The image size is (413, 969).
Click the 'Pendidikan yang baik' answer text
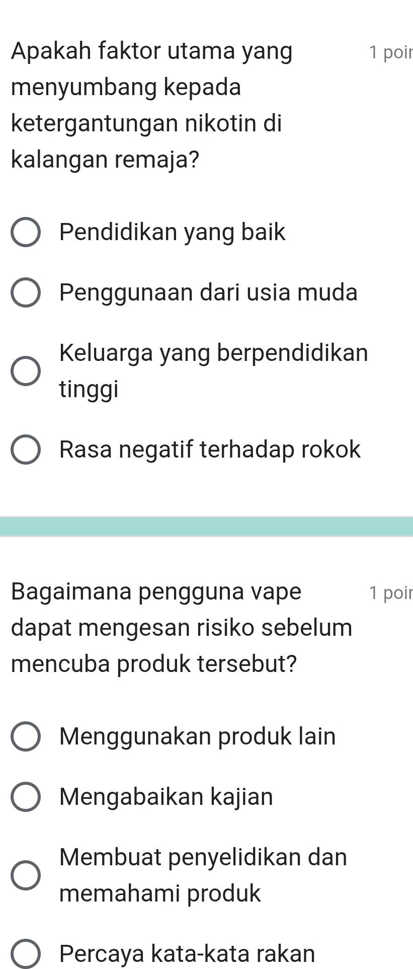[x=173, y=233]
